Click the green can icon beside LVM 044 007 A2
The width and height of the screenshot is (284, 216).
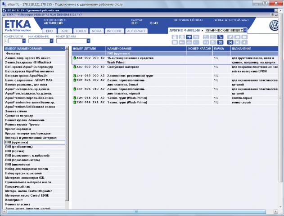coord(74,98)
